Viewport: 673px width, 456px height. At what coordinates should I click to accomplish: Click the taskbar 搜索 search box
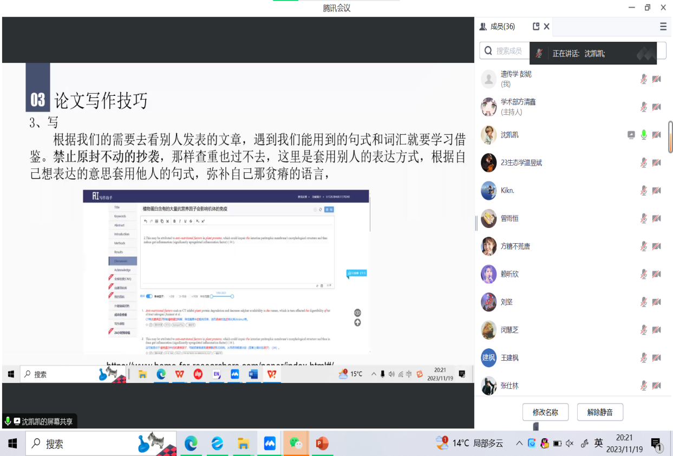click(x=101, y=444)
